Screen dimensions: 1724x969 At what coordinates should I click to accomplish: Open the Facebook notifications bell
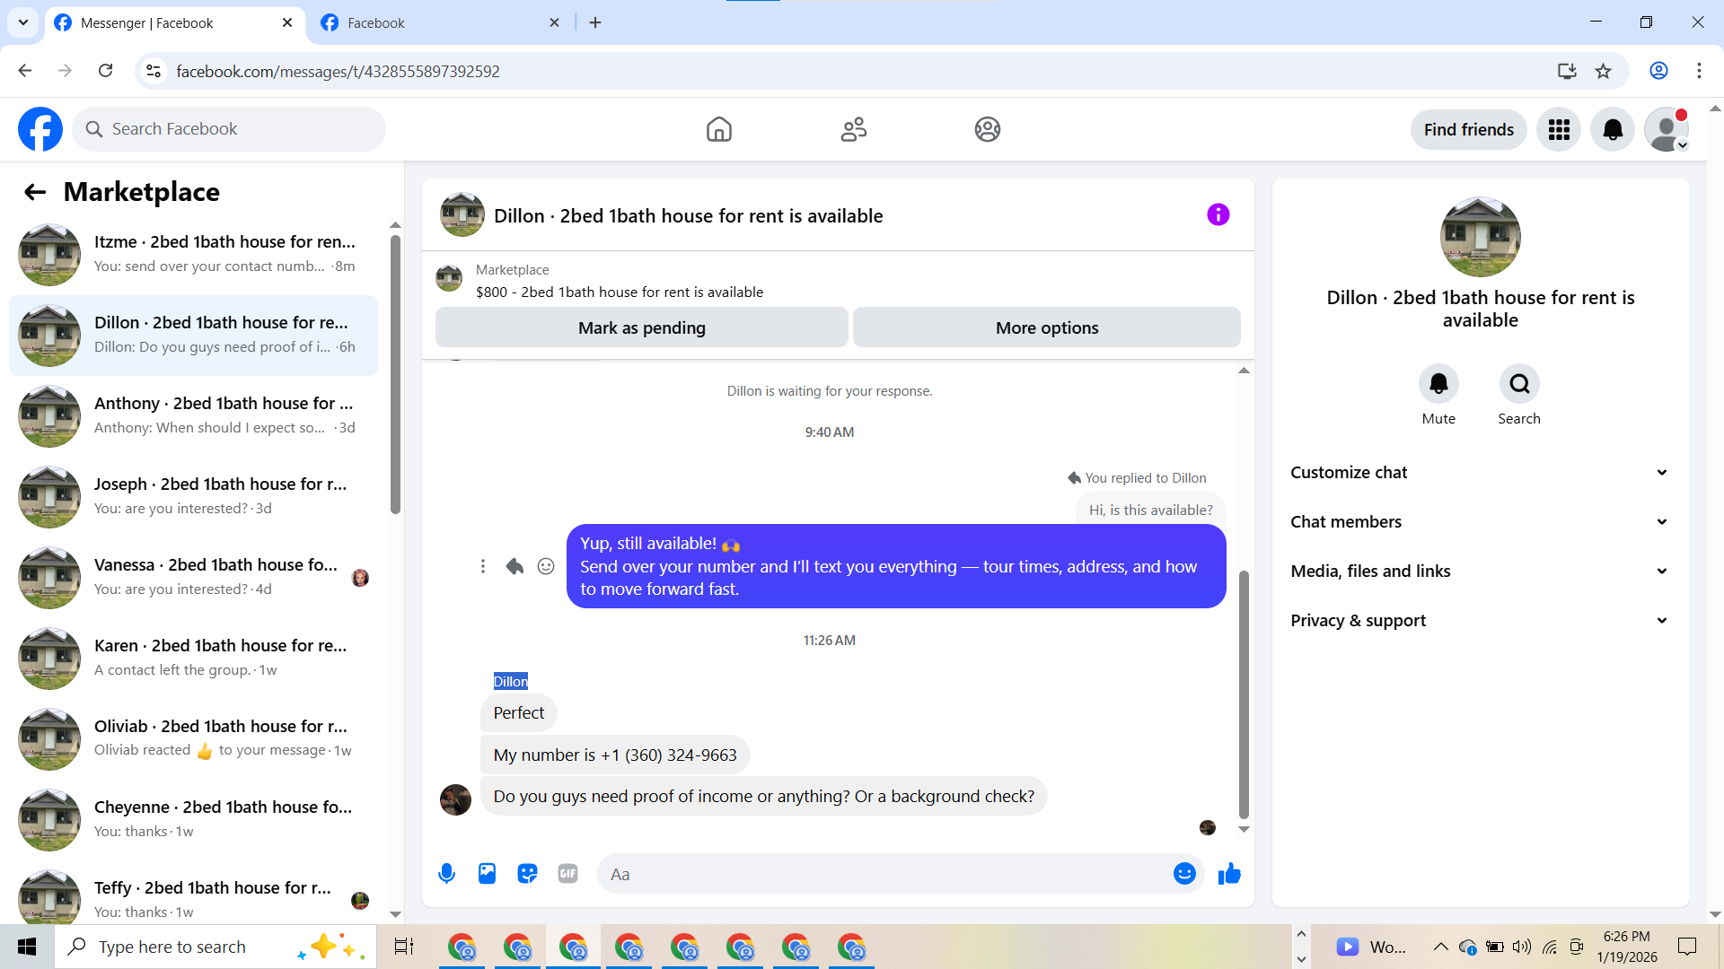click(1613, 129)
